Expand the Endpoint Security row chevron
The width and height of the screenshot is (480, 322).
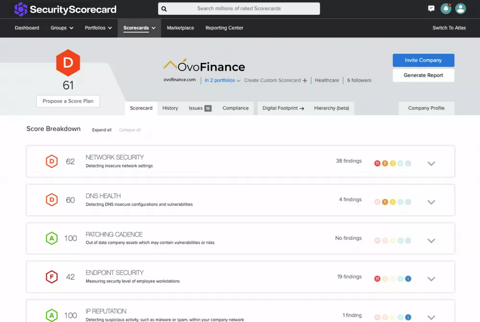(431, 279)
